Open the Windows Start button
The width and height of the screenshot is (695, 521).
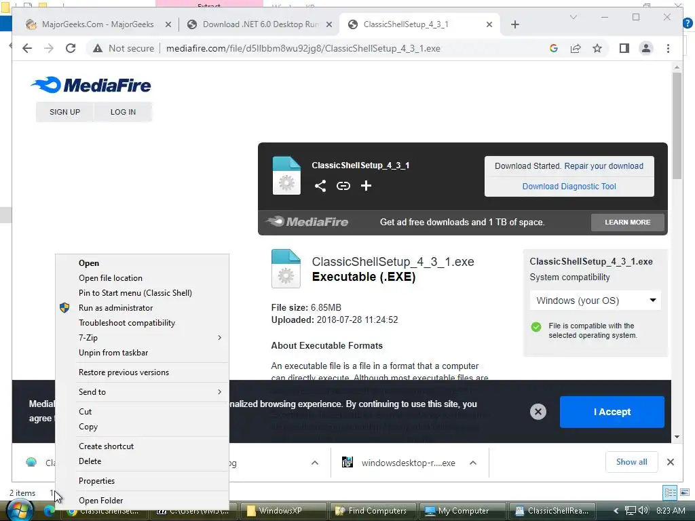(20, 511)
